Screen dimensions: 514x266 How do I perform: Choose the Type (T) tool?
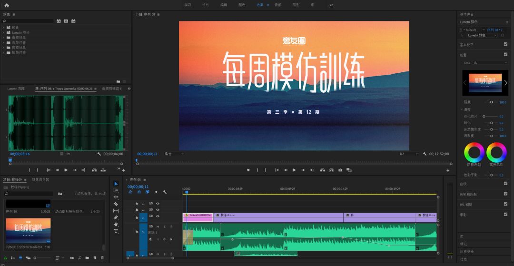[x=116, y=231]
